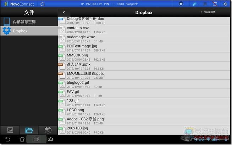The height and width of the screenshot is (145, 232).
Task: Open FAV.gif file
Action: [144, 94]
